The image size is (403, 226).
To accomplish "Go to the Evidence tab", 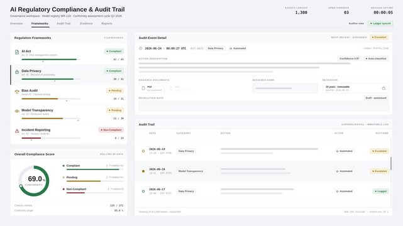I will 86,23.
